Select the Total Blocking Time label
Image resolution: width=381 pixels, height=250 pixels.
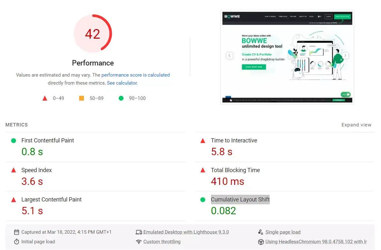(235, 170)
